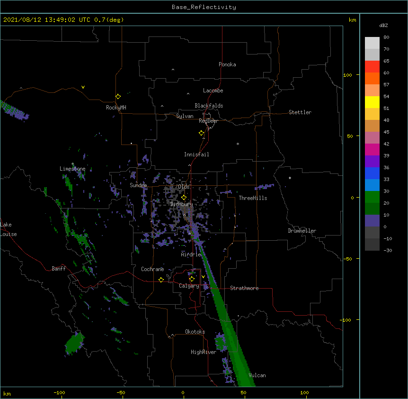The width and height of the screenshot is (408, 399).
Task: Select the yellow diamond marker beside Olds
Action: click(x=184, y=198)
